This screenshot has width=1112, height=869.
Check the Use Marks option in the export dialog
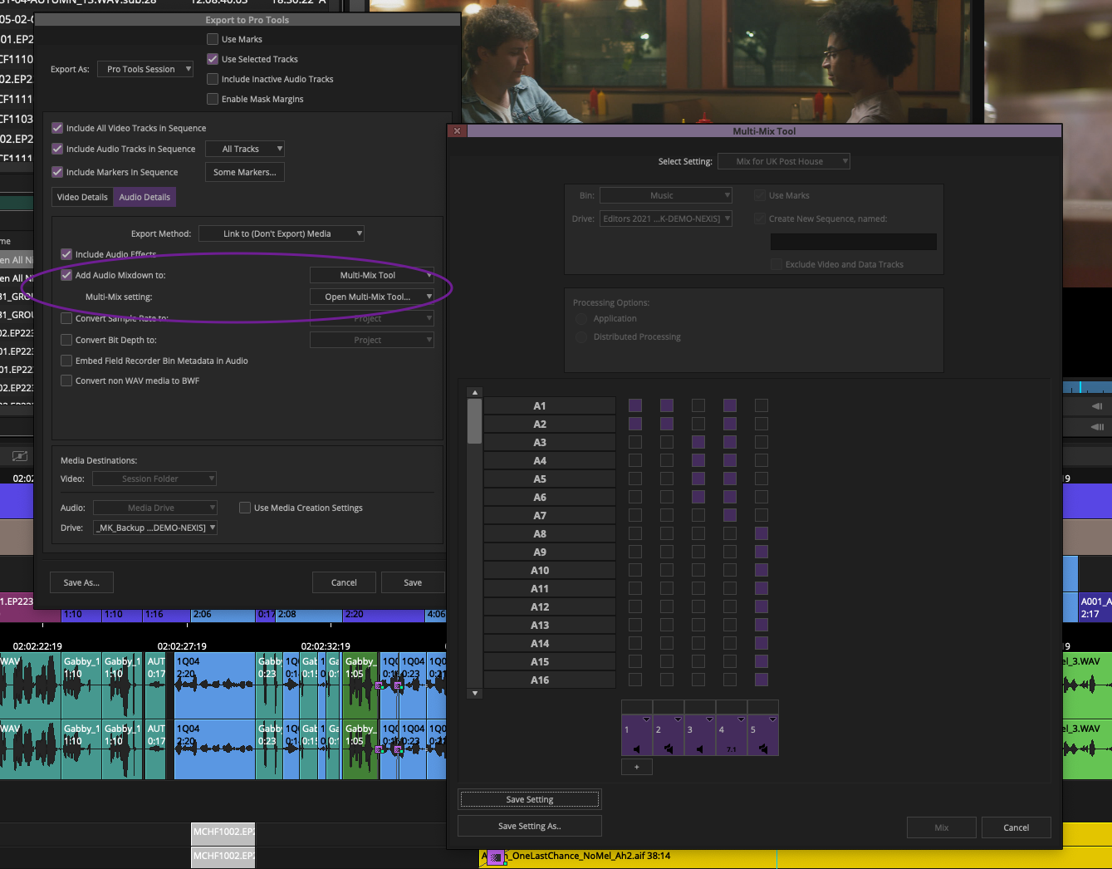pos(213,38)
